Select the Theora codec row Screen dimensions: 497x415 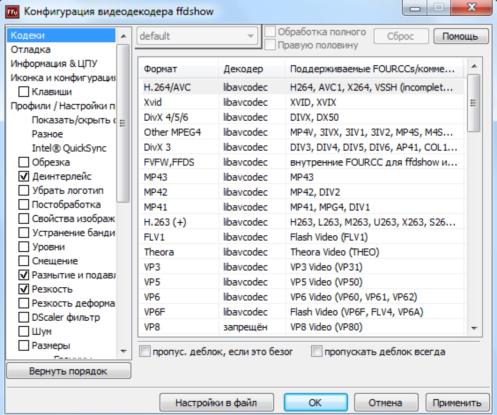(x=302, y=252)
